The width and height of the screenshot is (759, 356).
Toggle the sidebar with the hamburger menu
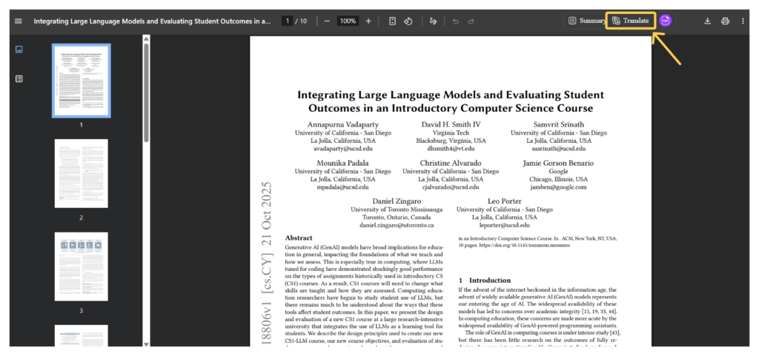[19, 21]
